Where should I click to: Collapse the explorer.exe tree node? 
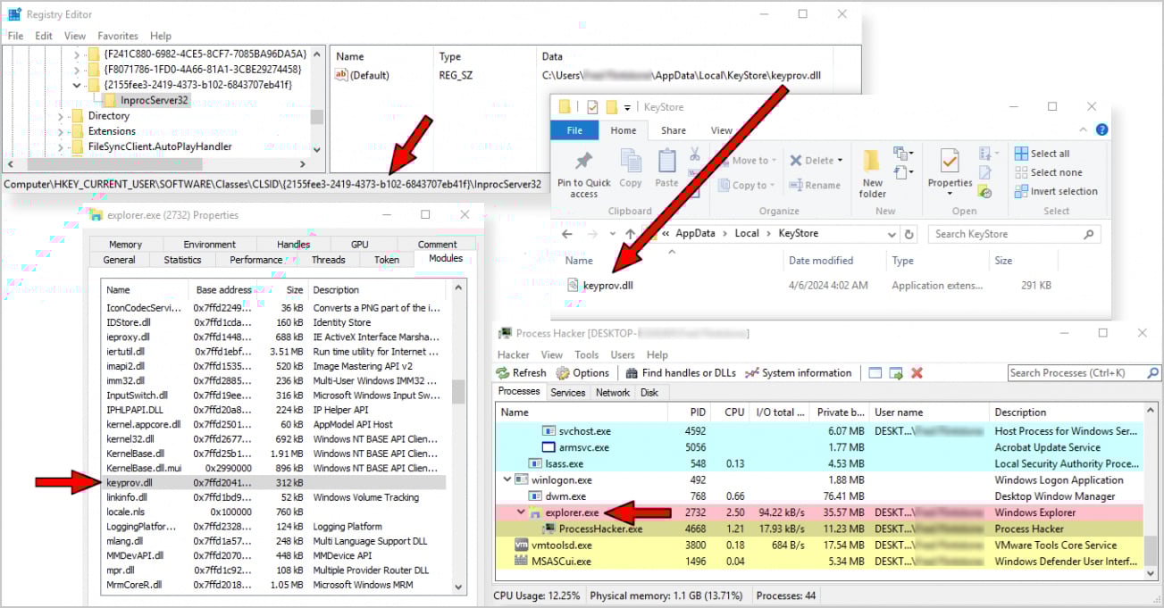point(522,512)
